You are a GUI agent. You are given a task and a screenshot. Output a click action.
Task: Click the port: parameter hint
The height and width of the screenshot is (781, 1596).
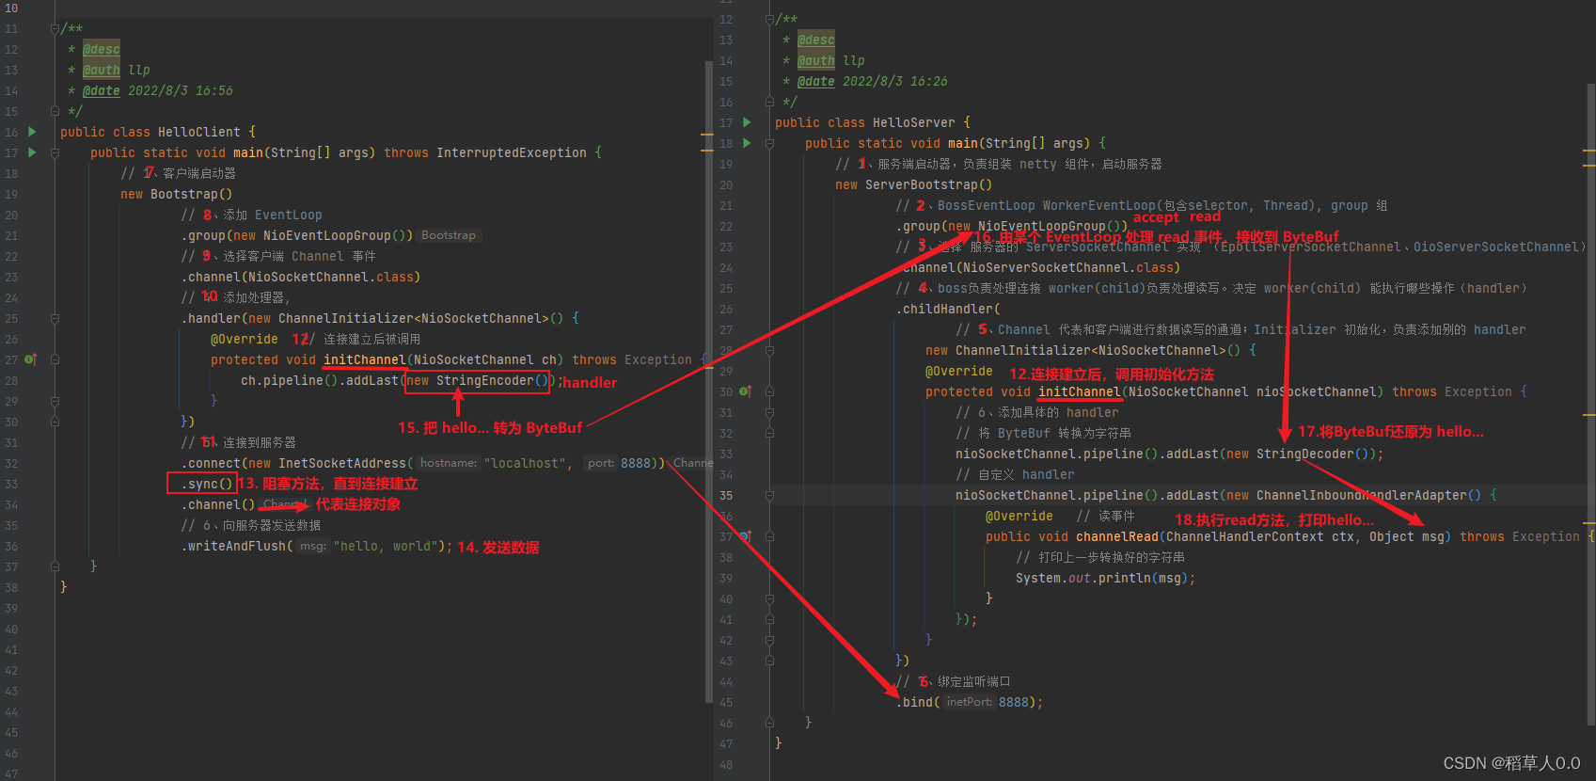click(600, 463)
